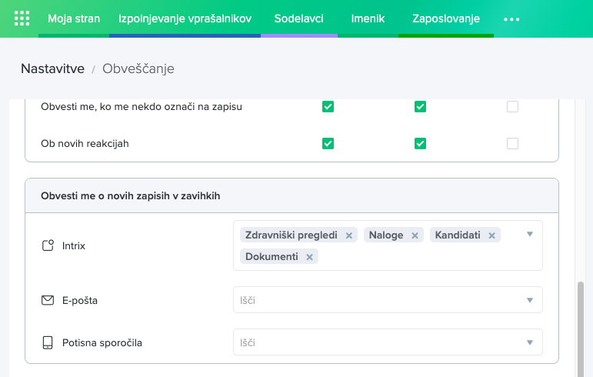The width and height of the screenshot is (593, 377).
Task: Switch to the Sodelavci tab
Action: click(298, 18)
